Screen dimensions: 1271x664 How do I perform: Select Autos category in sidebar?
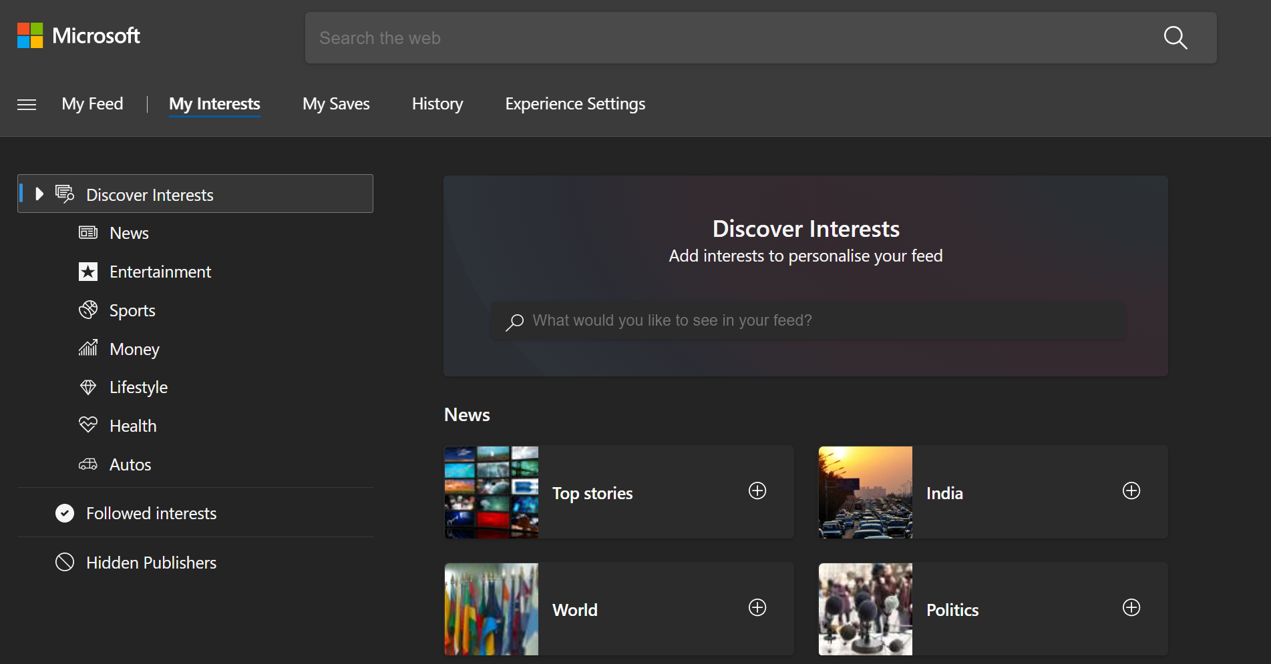[x=130, y=464]
